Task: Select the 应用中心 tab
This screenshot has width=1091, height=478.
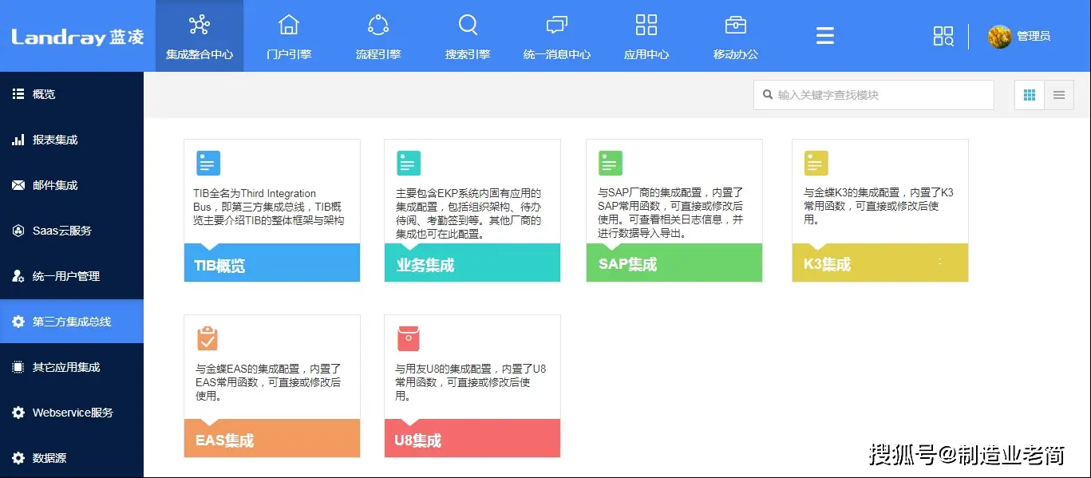Action: 646,36
